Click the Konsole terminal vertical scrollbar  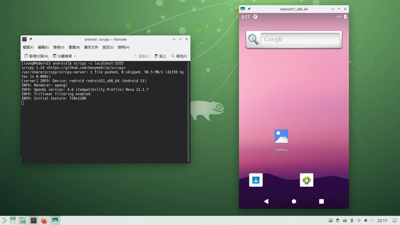tap(189, 111)
